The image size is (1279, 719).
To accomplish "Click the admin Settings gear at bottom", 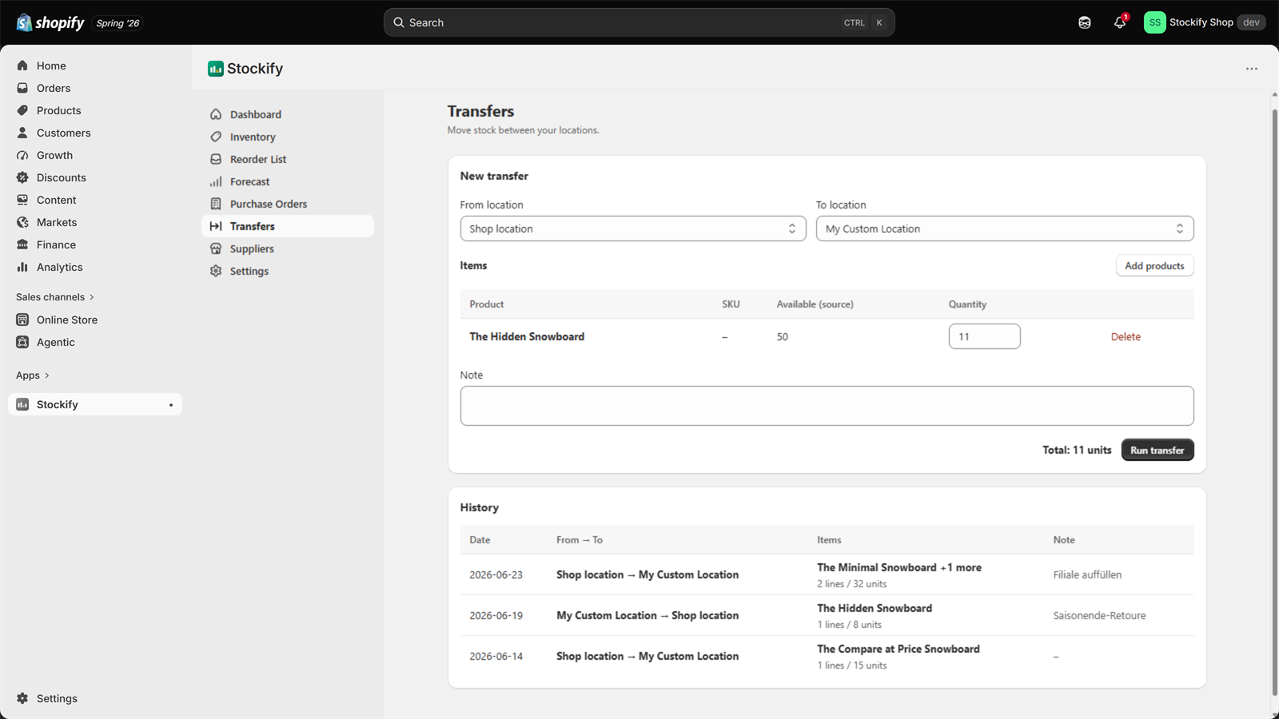I will point(22,698).
